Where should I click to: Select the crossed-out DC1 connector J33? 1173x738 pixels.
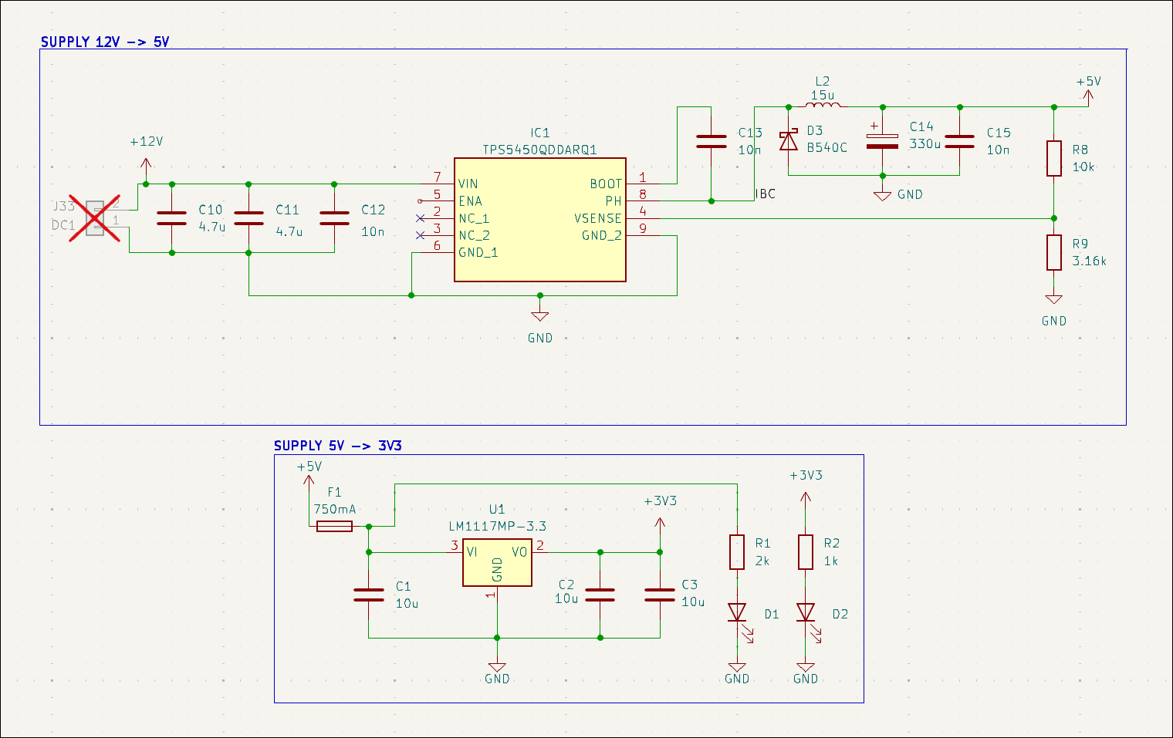[x=94, y=218]
